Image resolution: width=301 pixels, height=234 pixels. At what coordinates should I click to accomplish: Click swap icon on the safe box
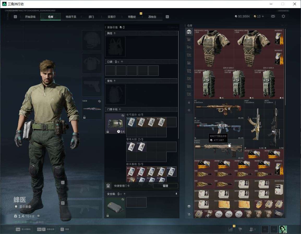(123, 199)
